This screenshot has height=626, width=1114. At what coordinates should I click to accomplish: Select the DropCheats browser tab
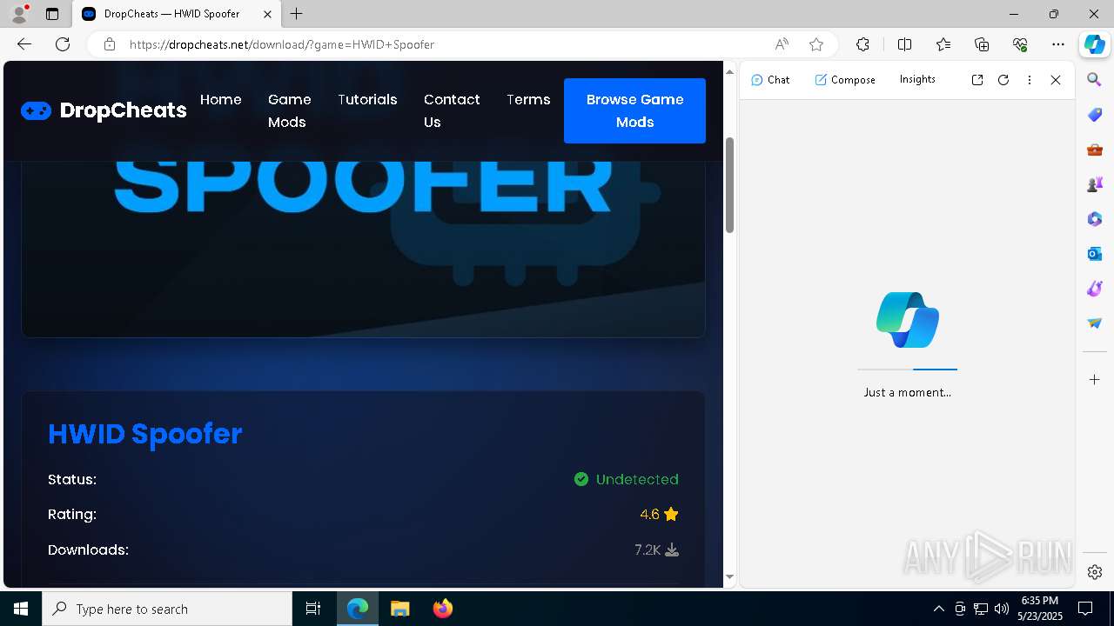(177, 14)
